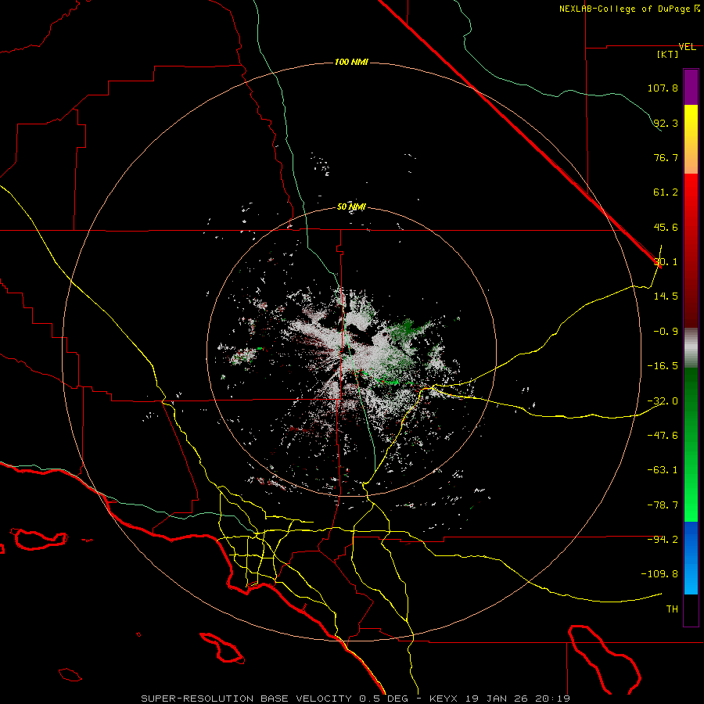Click the 100 NMI range ring label
The height and width of the screenshot is (704, 704).
[x=351, y=62]
